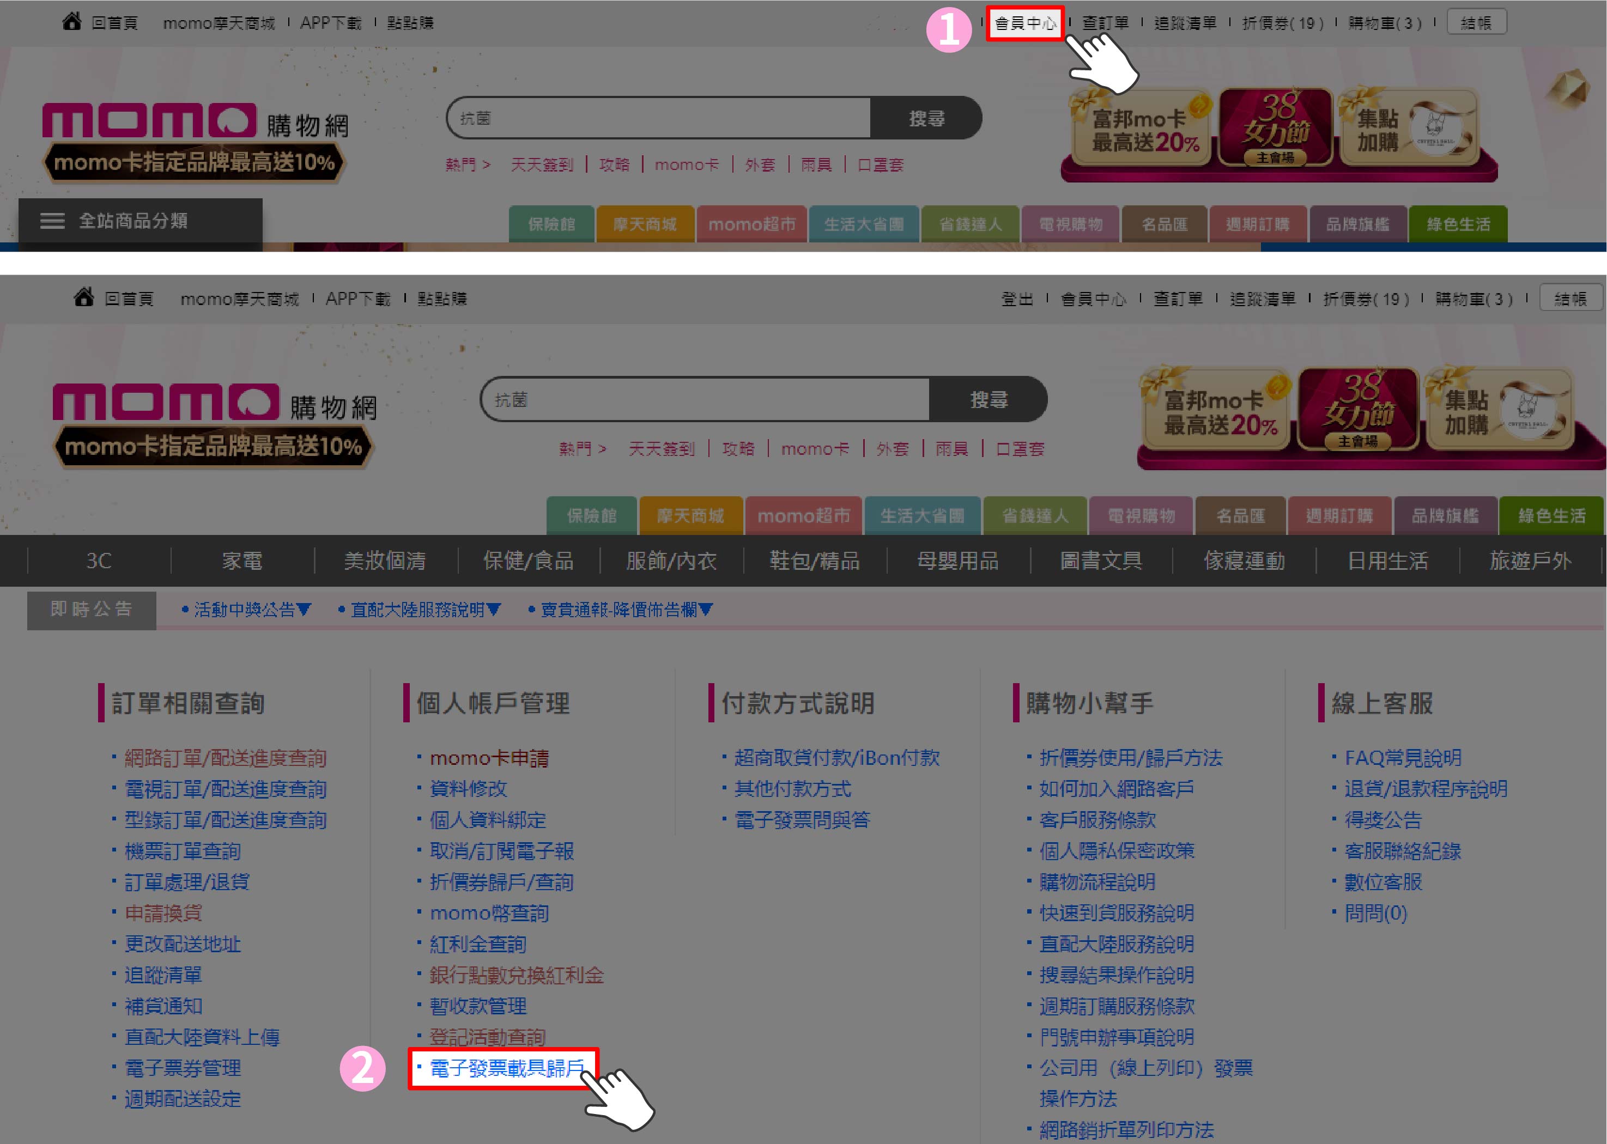Viewport: 1607px width, 1144px height.
Task: Open the FAQ常見說明 link
Action: pos(1403,758)
